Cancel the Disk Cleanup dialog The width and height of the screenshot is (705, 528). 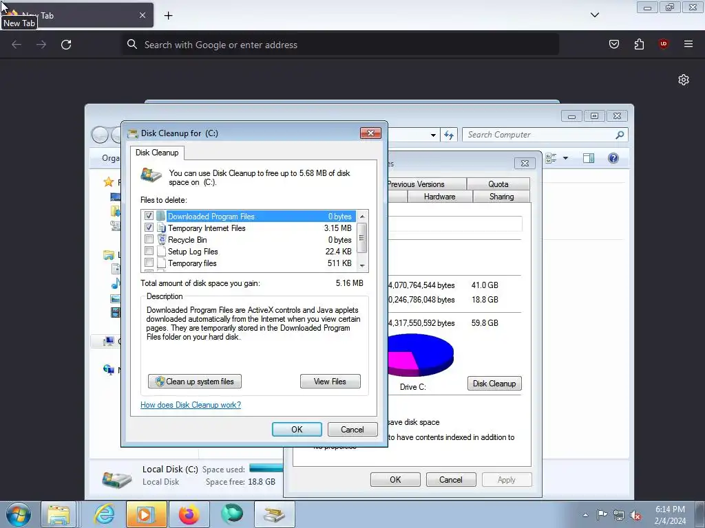(352, 429)
